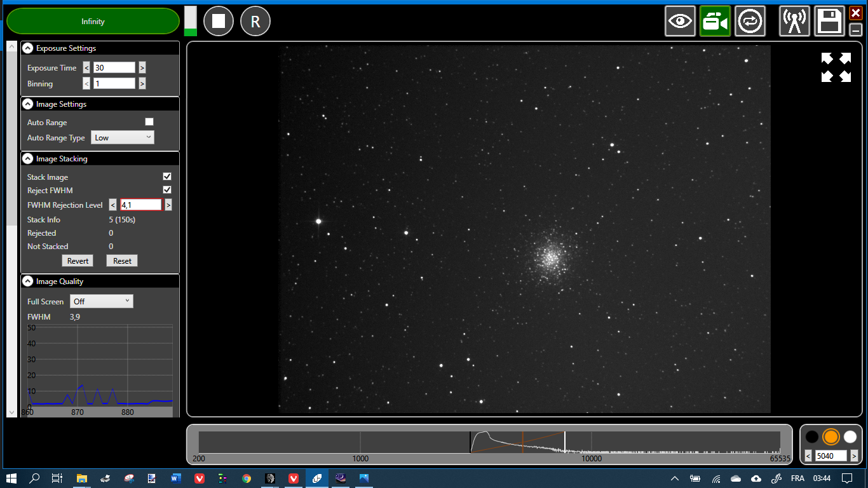
Task: Open the Windows Start menu
Action: [12, 478]
